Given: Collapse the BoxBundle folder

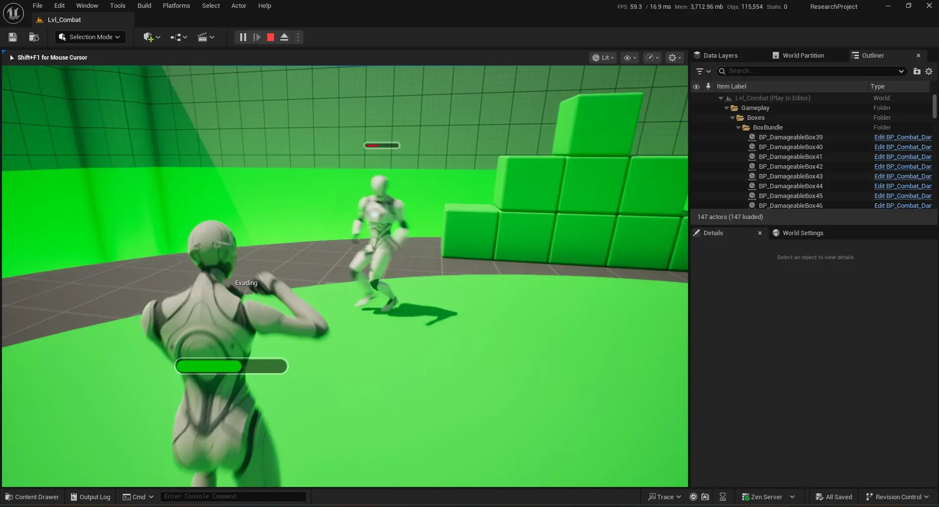Looking at the screenshot, I should [x=739, y=128].
